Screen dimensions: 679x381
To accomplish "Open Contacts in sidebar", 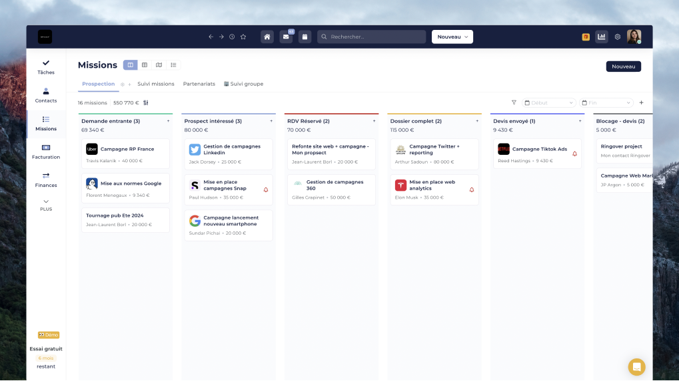I will coord(46,96).
